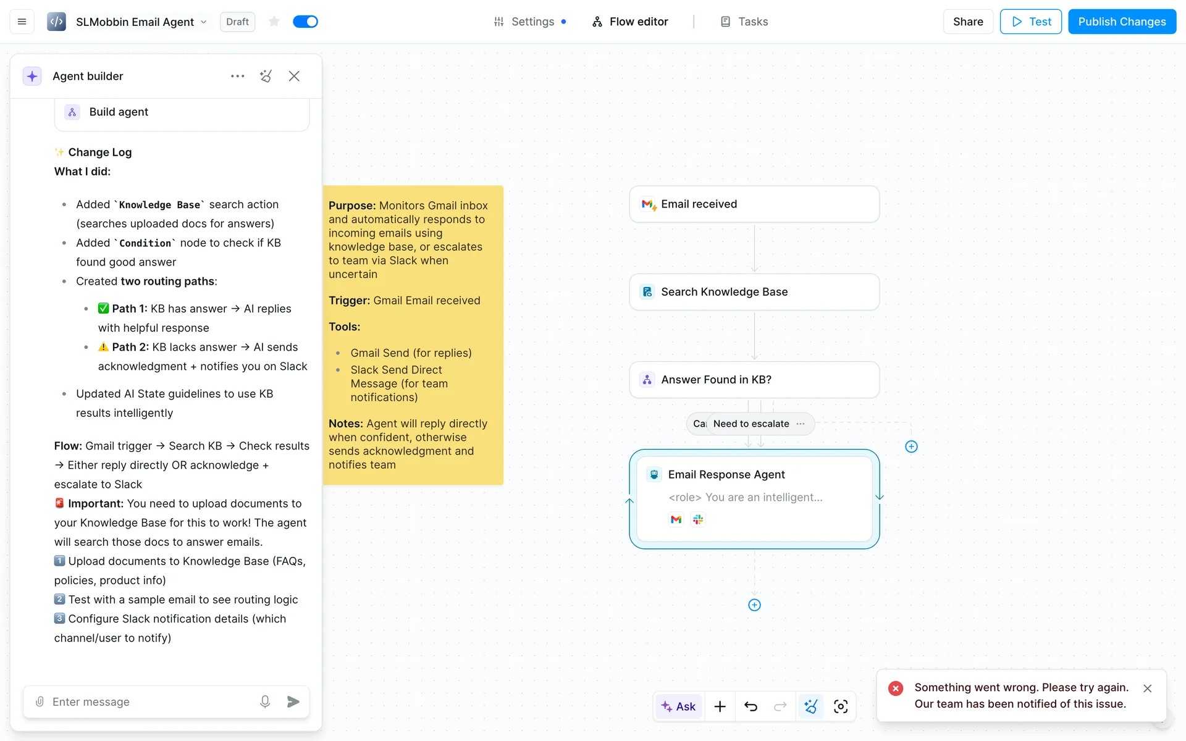Open the hamburger menu in the top bar
Screen dimensions: 1186x741
22,22
